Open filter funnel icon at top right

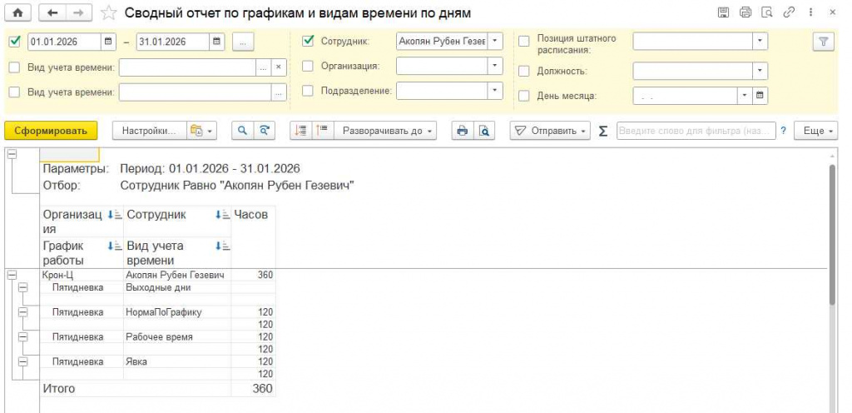point(823,42)
